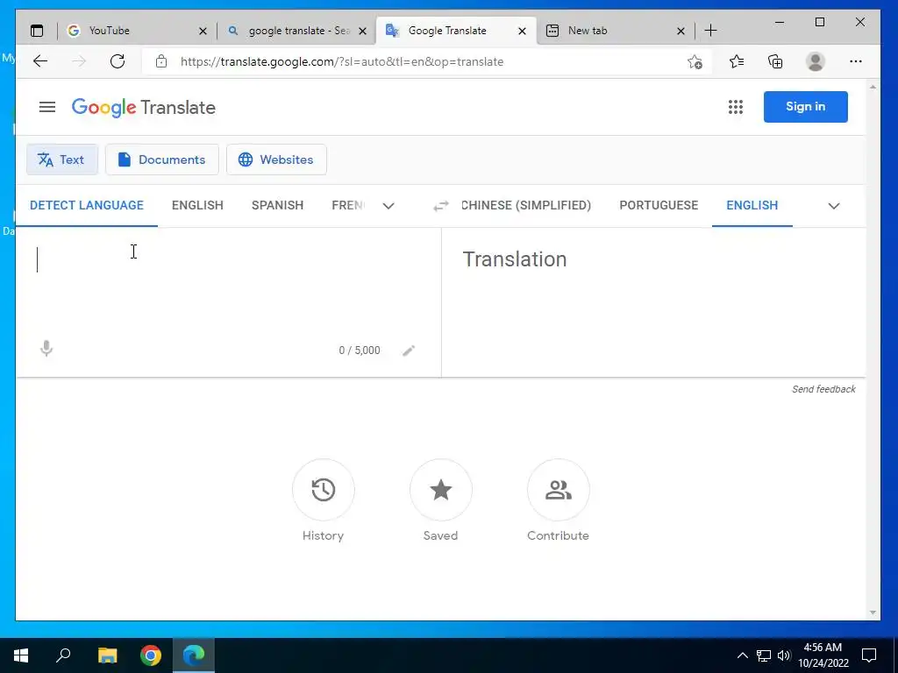Close the google translate search tab
Screen dimensions: 898x673
pyautogui.click(x=362, y=31)
